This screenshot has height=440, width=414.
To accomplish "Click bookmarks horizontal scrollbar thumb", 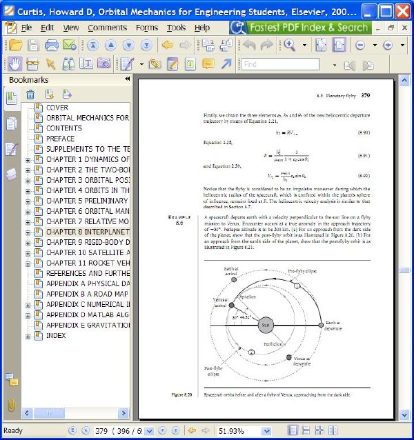I will [48, 413].
